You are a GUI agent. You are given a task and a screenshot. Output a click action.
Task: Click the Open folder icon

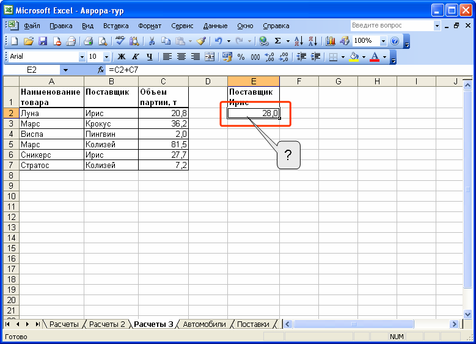pos(29,41)
